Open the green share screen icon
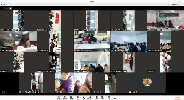 coord(71,98)
